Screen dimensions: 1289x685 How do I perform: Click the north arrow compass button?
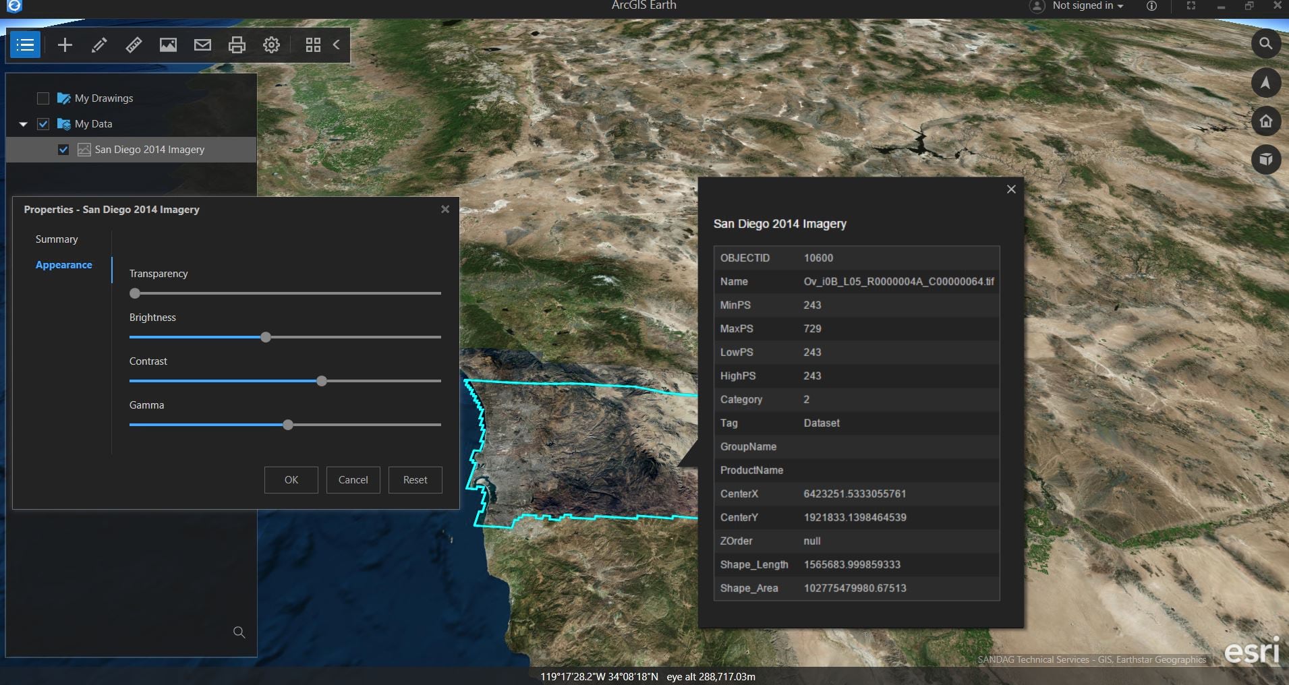[x=1266, y=83]
